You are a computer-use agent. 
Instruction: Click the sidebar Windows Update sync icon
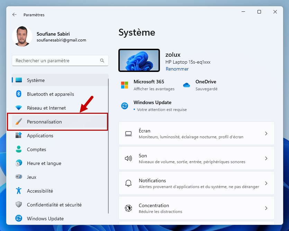coord(19,218)
